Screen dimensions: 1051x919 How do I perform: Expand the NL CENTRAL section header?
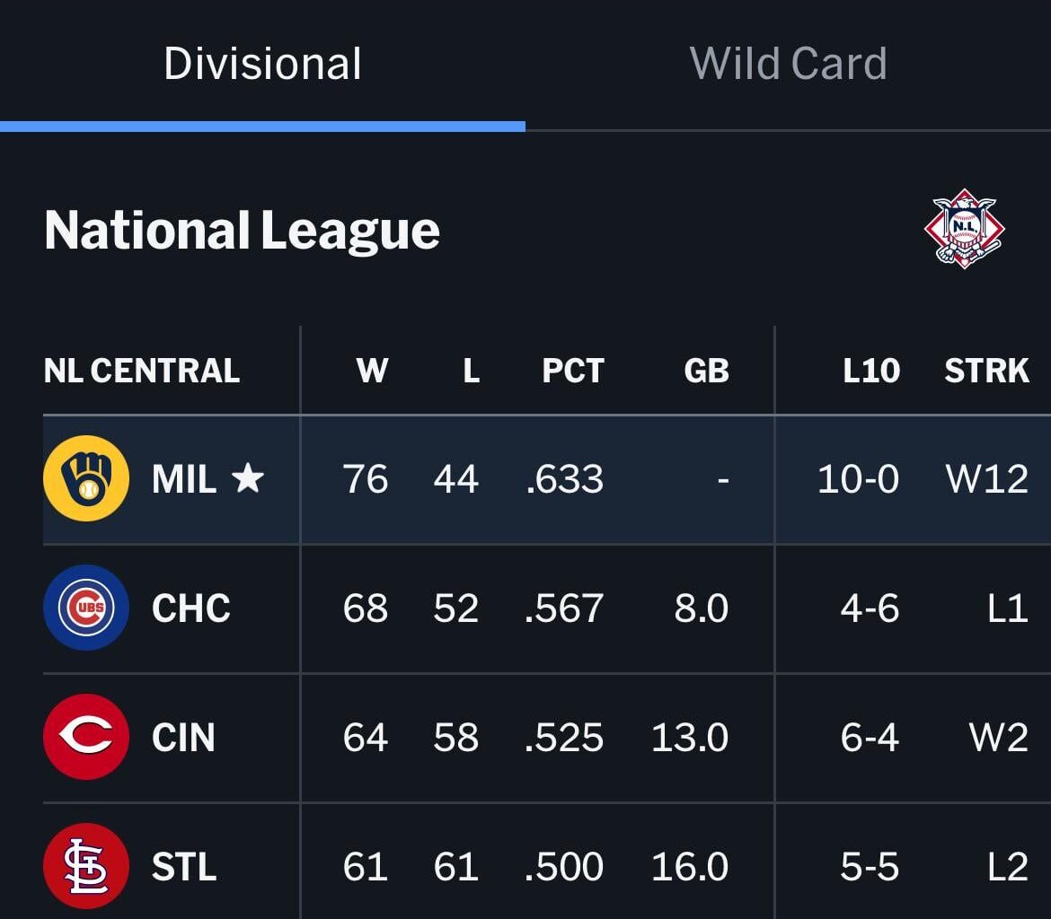[x=141, y=369]
